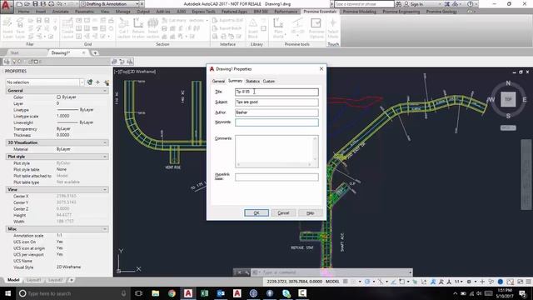Click the Clean Screen icon in status bar
The width and height of the screenshot is (533, 300).
click(520, 282)
